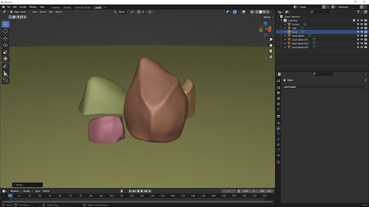Open the Render menu
369x207 pixels.
tap(23, 7)
